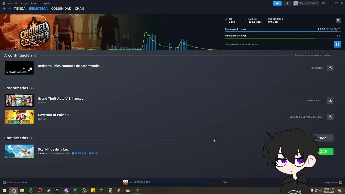Open Discord from the taskbar
The width and height of the screenshot is (345, 194).
point(66,190)
